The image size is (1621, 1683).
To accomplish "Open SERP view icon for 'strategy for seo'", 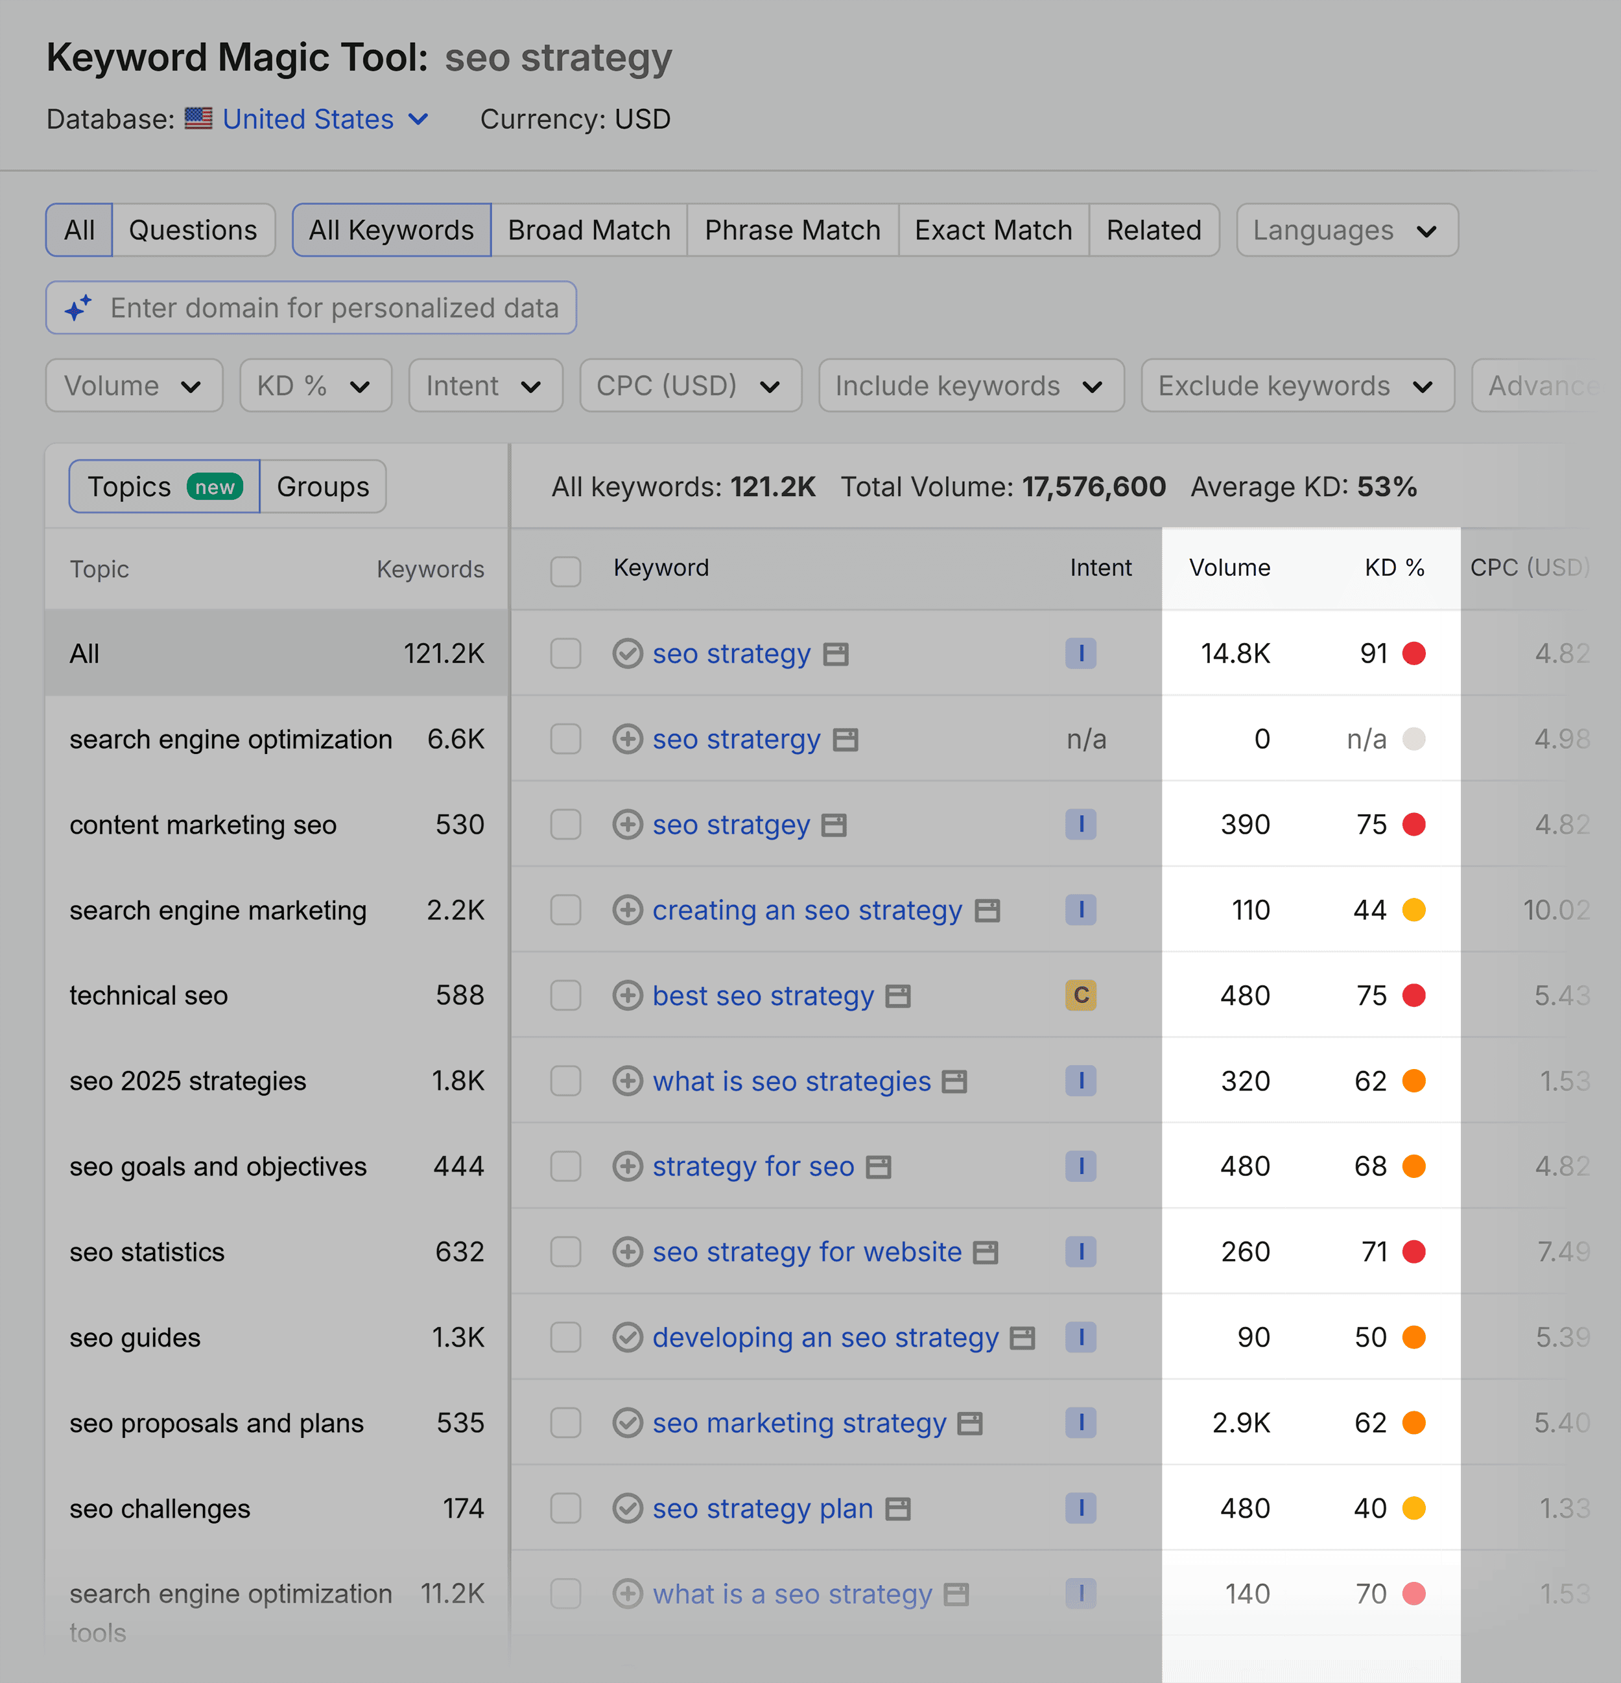I will pos(879,1167).
